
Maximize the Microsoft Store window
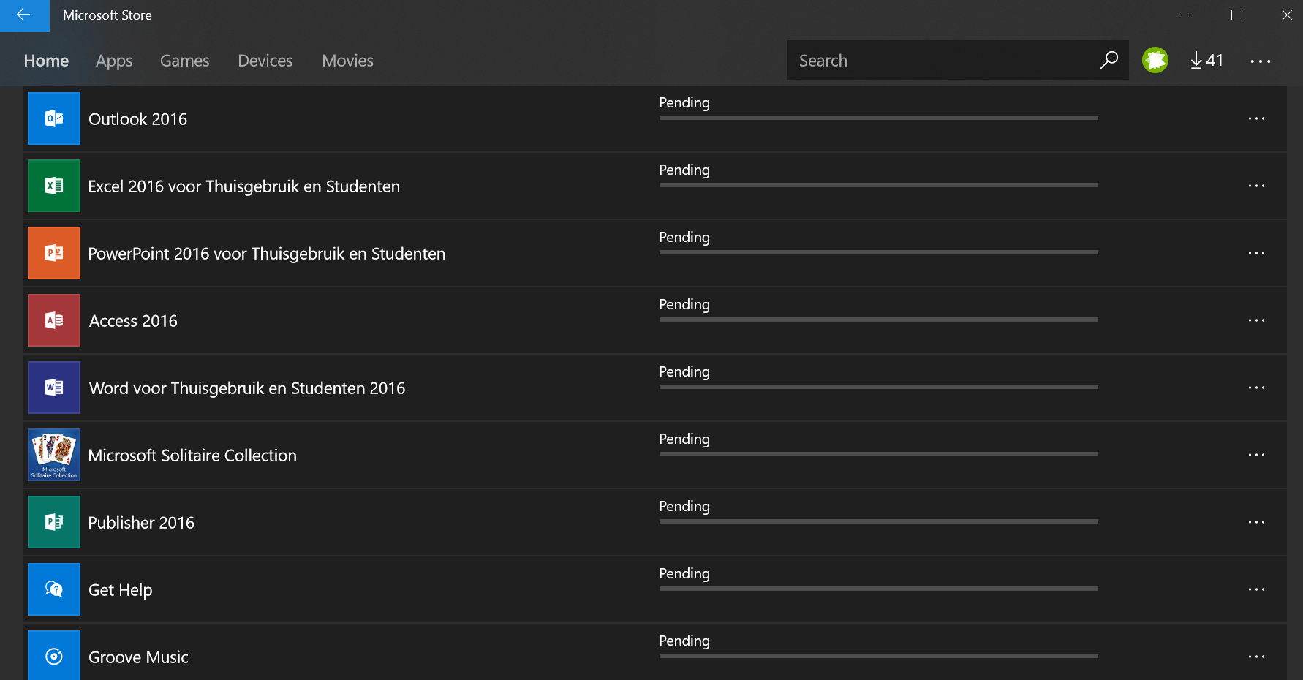(x=1236, y=15)
